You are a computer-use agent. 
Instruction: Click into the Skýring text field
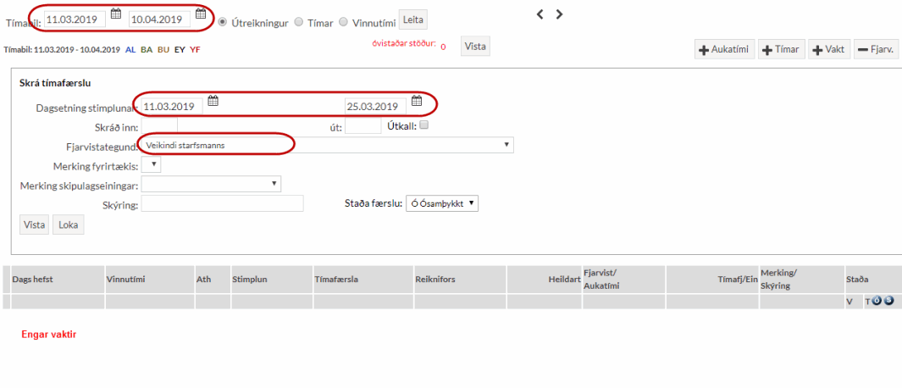pos(222,203)
